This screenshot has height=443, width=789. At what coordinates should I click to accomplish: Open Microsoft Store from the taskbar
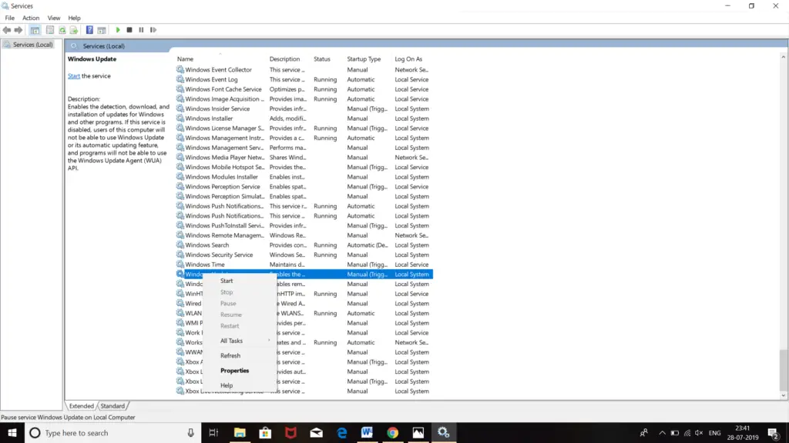tap(265, 432)
